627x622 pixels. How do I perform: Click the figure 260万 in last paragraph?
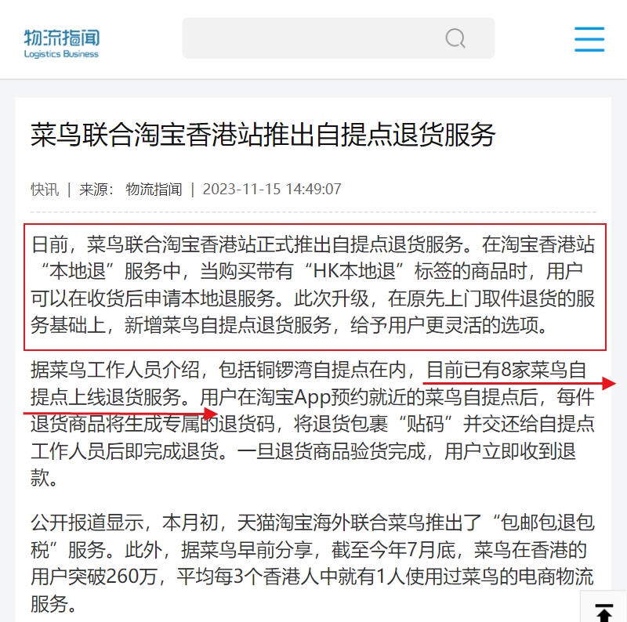pos(132,577)
